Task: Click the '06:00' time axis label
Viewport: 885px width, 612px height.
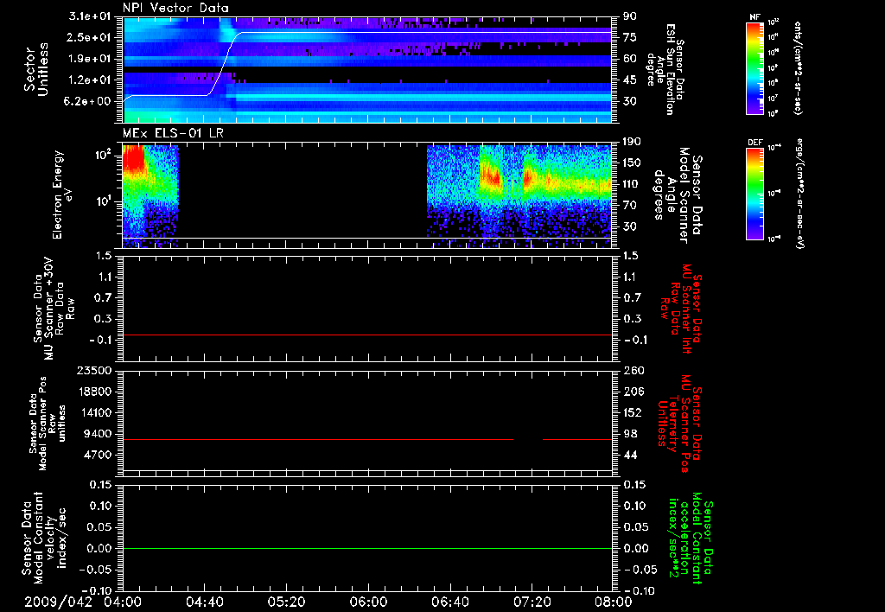Action: (x=368, y=602)
